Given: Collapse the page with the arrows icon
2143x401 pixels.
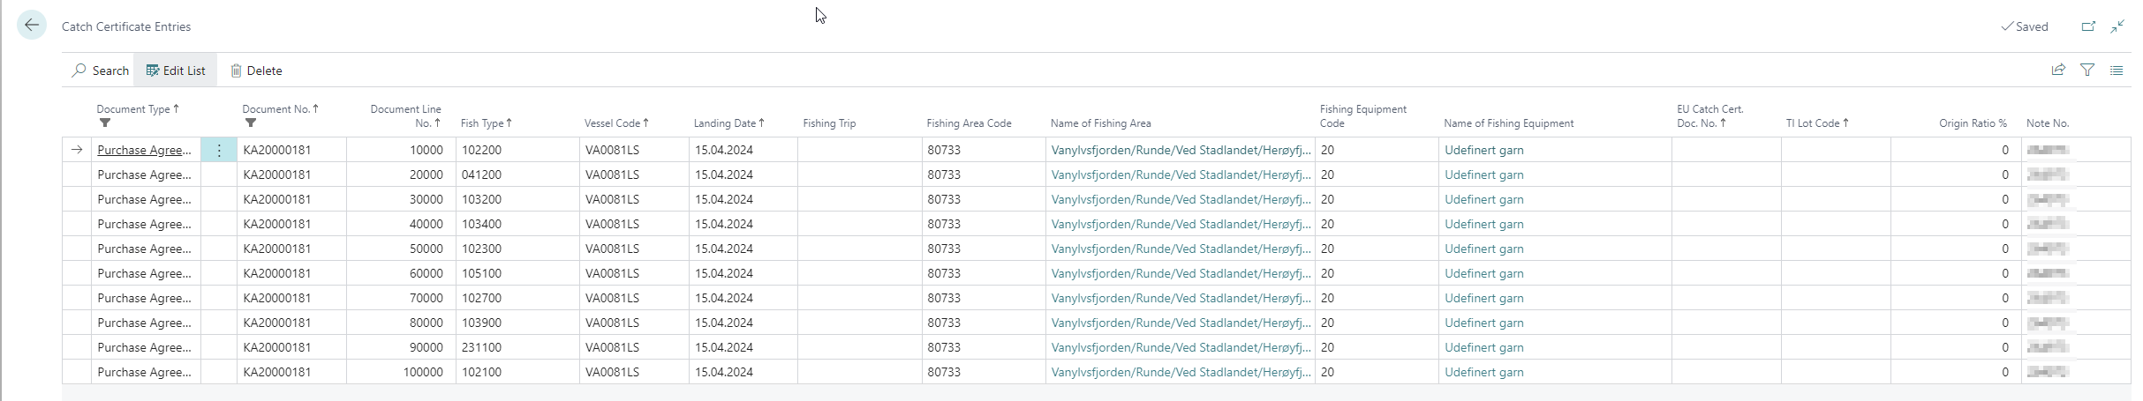Looking at the screenshot, I should [x=2117, y=26].
